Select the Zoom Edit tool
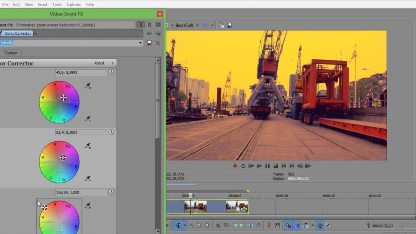Screen dimensions: 416x234 (207, 225)
